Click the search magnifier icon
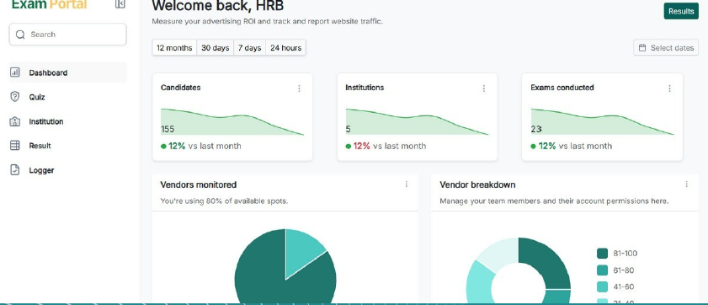Viewport: 708px width, 305px height. tap(20, 35)
